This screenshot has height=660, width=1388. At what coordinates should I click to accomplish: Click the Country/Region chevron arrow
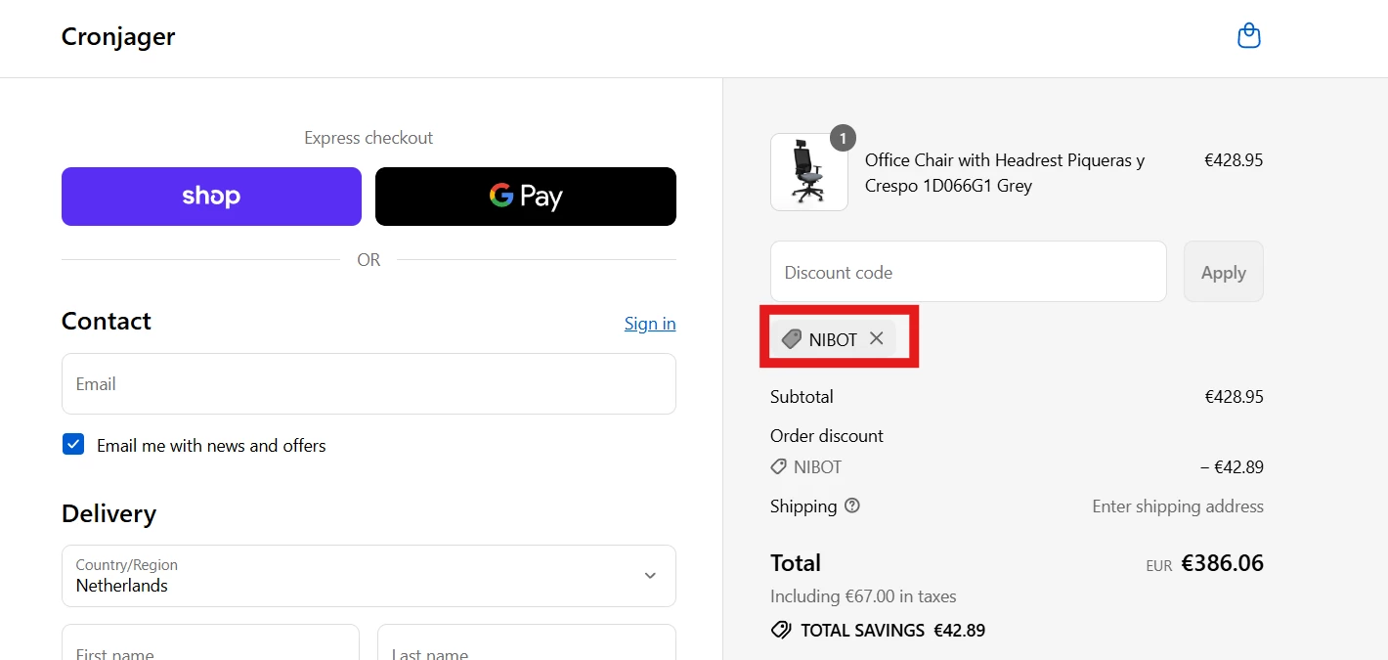650,576
